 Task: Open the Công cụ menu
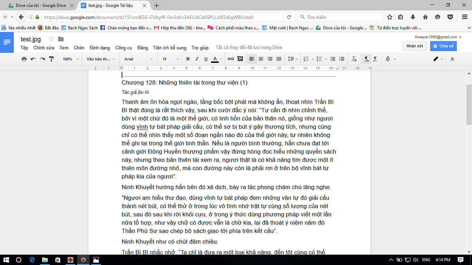pyautogui.click(x=124, y=48)
